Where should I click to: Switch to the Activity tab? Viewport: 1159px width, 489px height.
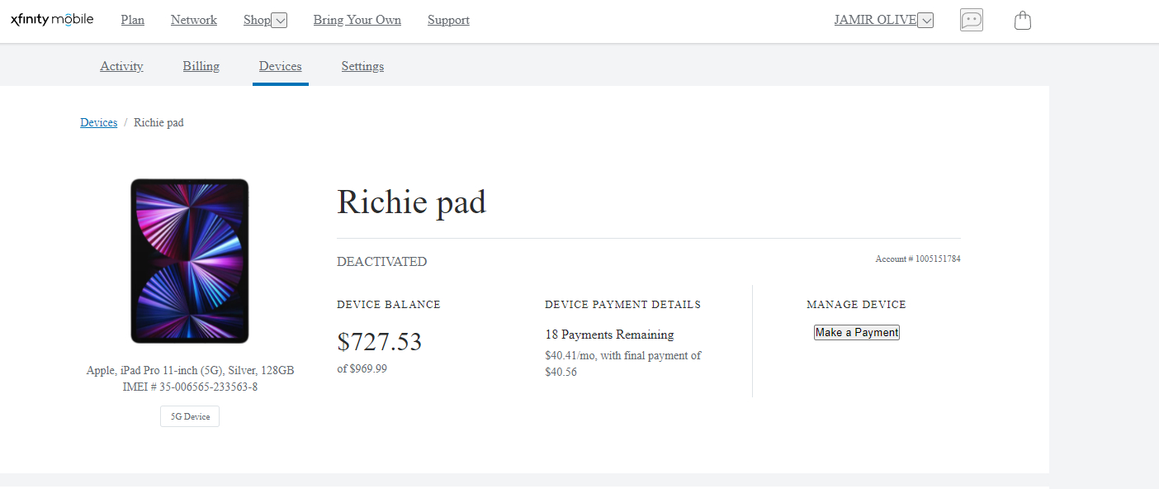point(121,66)
